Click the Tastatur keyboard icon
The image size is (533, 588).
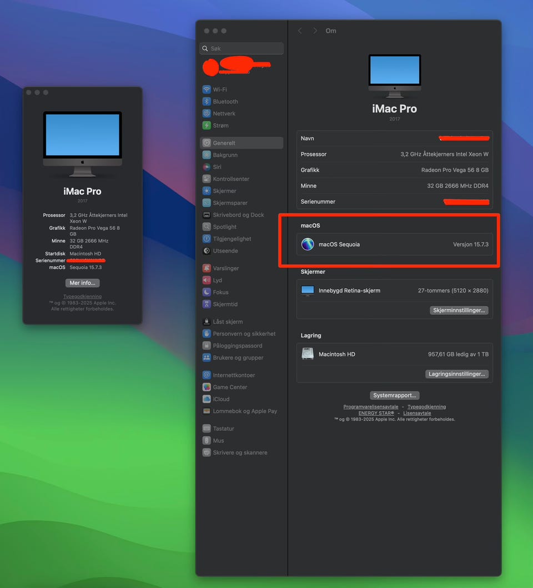coord(207,429)
